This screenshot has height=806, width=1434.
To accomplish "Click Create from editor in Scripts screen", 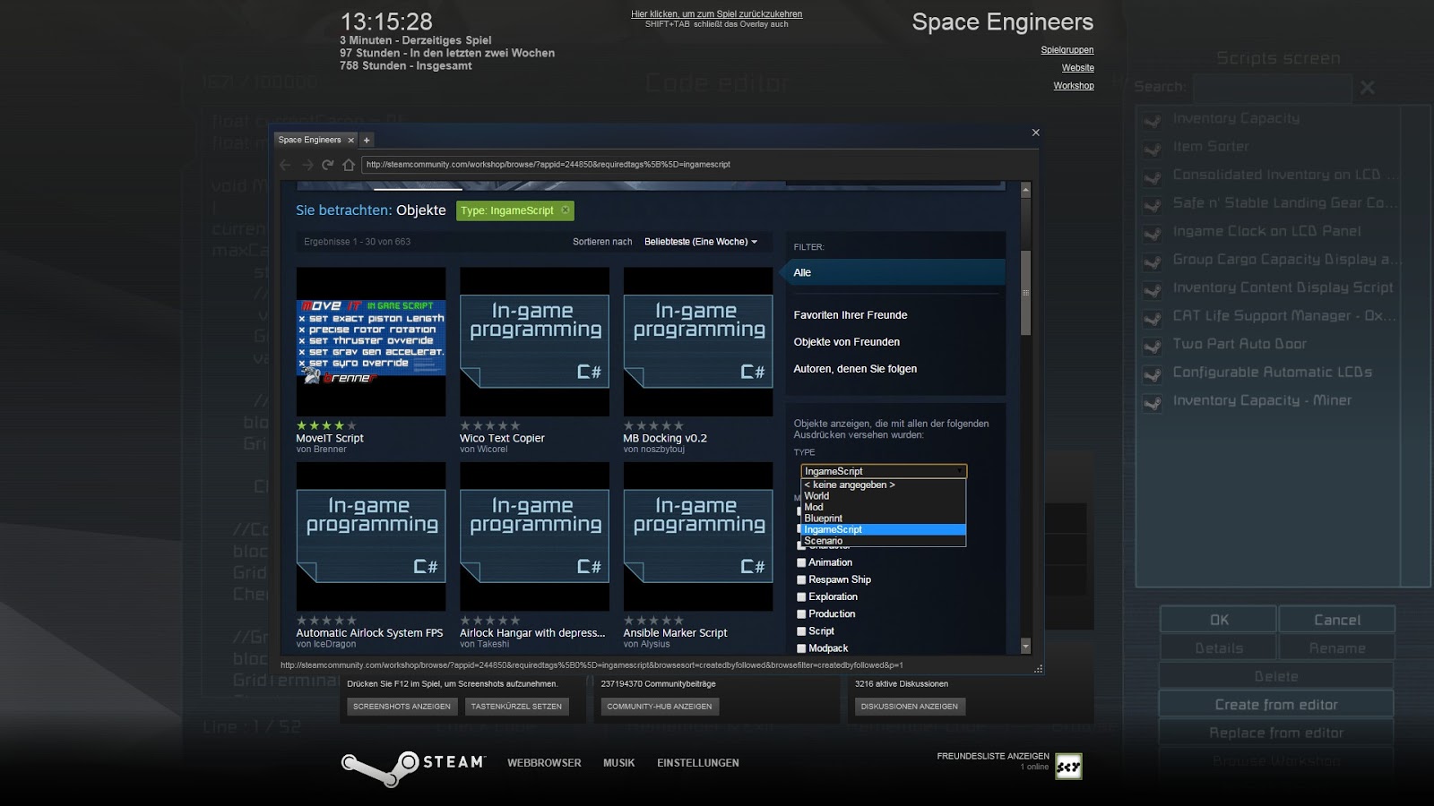I will click(x=1276, y=705).
